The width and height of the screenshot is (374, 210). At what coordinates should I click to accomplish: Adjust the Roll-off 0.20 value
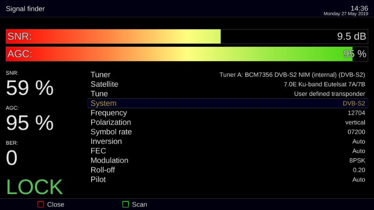[x=359, y=170]
